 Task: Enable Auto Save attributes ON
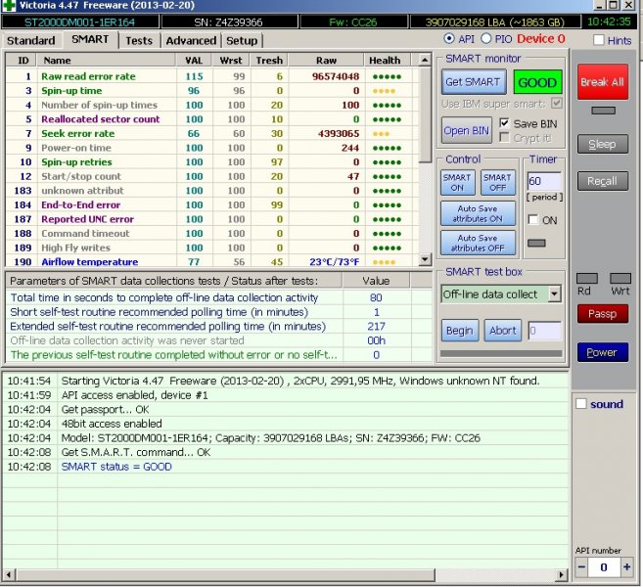478,213
